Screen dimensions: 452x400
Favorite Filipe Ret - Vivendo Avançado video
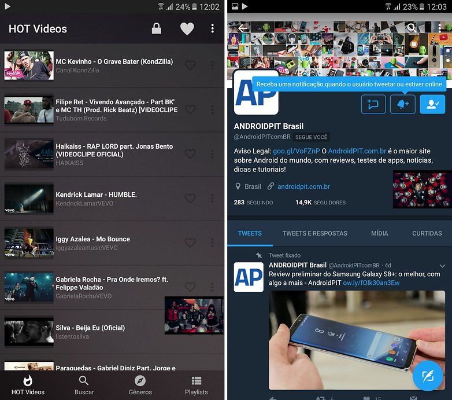click(190, 109)
